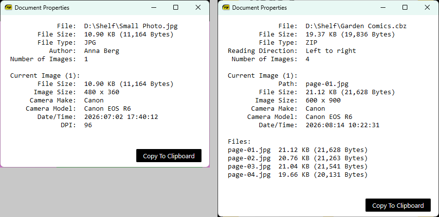Click reading direction value Left to right
Viewport: 439px width, 217px height.
click(330, 51)
